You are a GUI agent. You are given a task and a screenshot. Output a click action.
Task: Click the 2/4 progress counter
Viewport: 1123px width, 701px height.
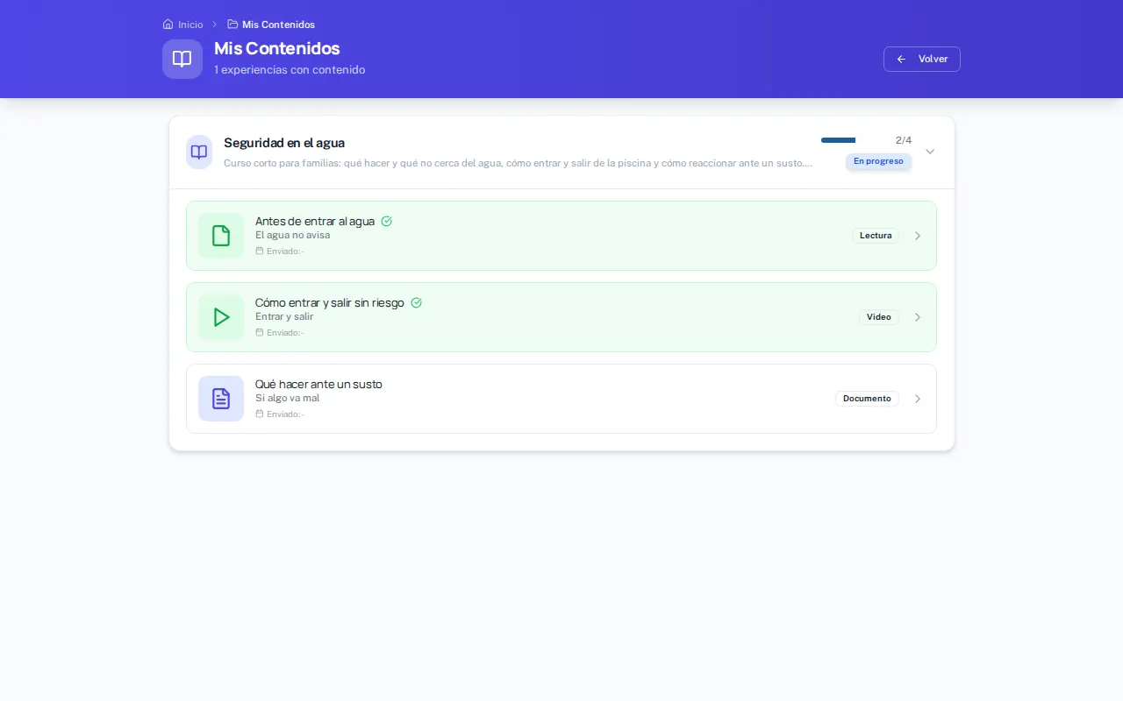[x=904, y=140]
